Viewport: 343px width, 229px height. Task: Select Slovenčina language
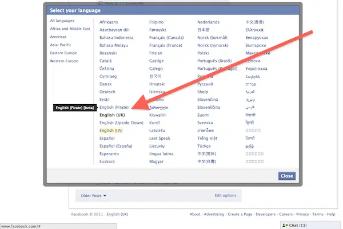click(208, 100)
